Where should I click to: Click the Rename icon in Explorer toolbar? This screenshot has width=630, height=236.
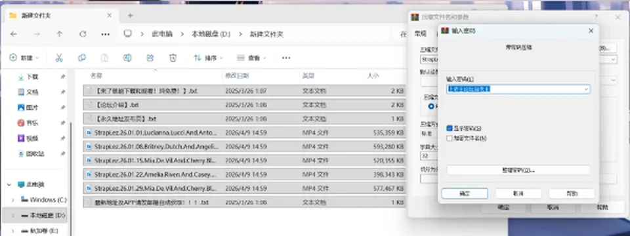[x=127, y=58]
